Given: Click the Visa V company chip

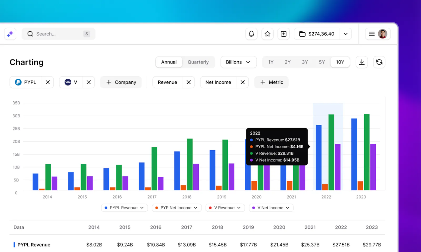Looking at the screenshot, I should tap(71, 82).
